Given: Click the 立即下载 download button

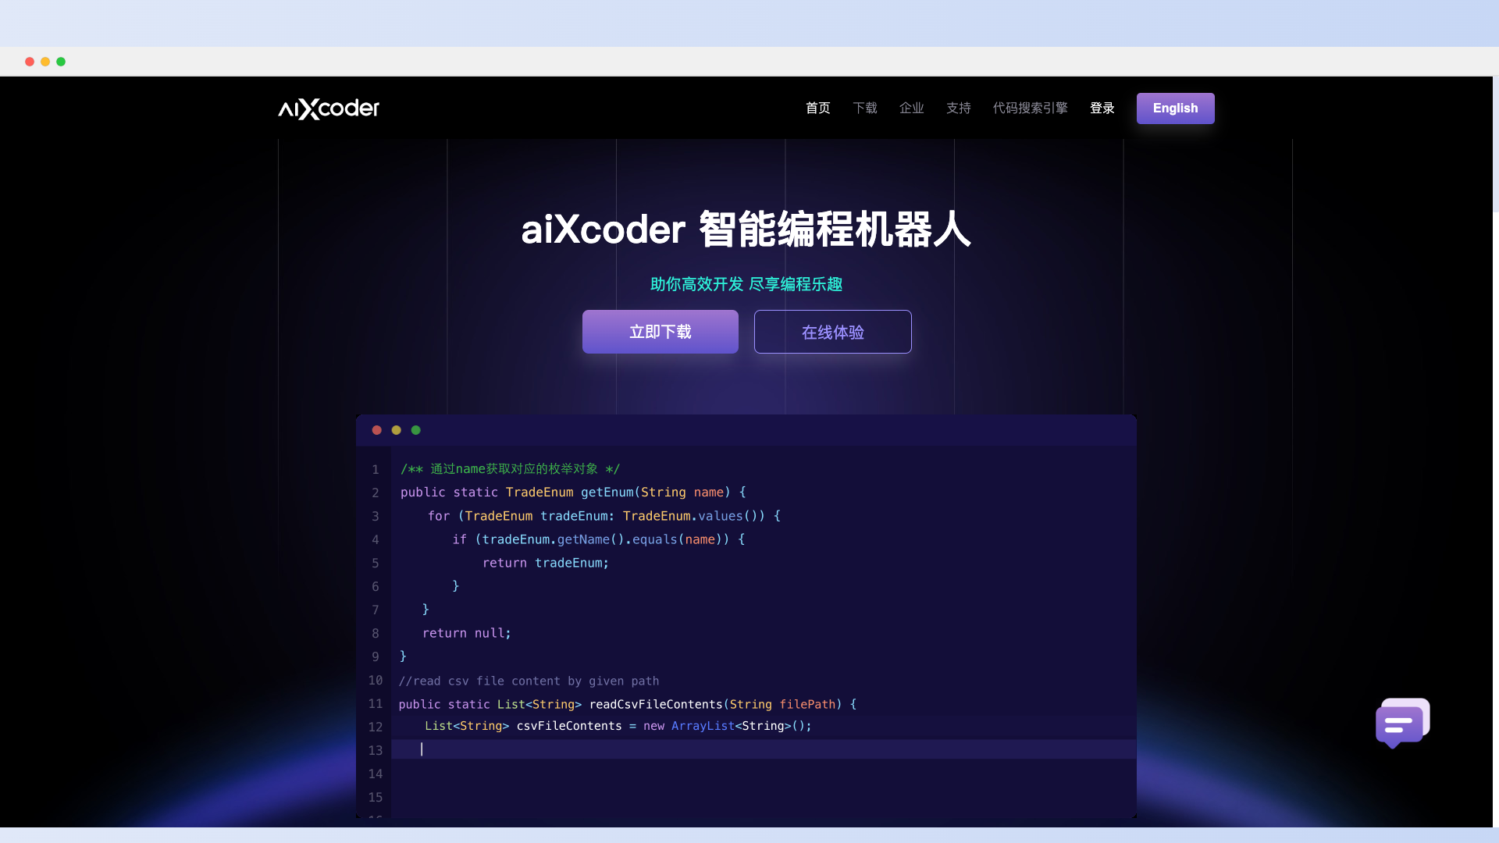Looking at the screenshot, I should coord(660,332).
